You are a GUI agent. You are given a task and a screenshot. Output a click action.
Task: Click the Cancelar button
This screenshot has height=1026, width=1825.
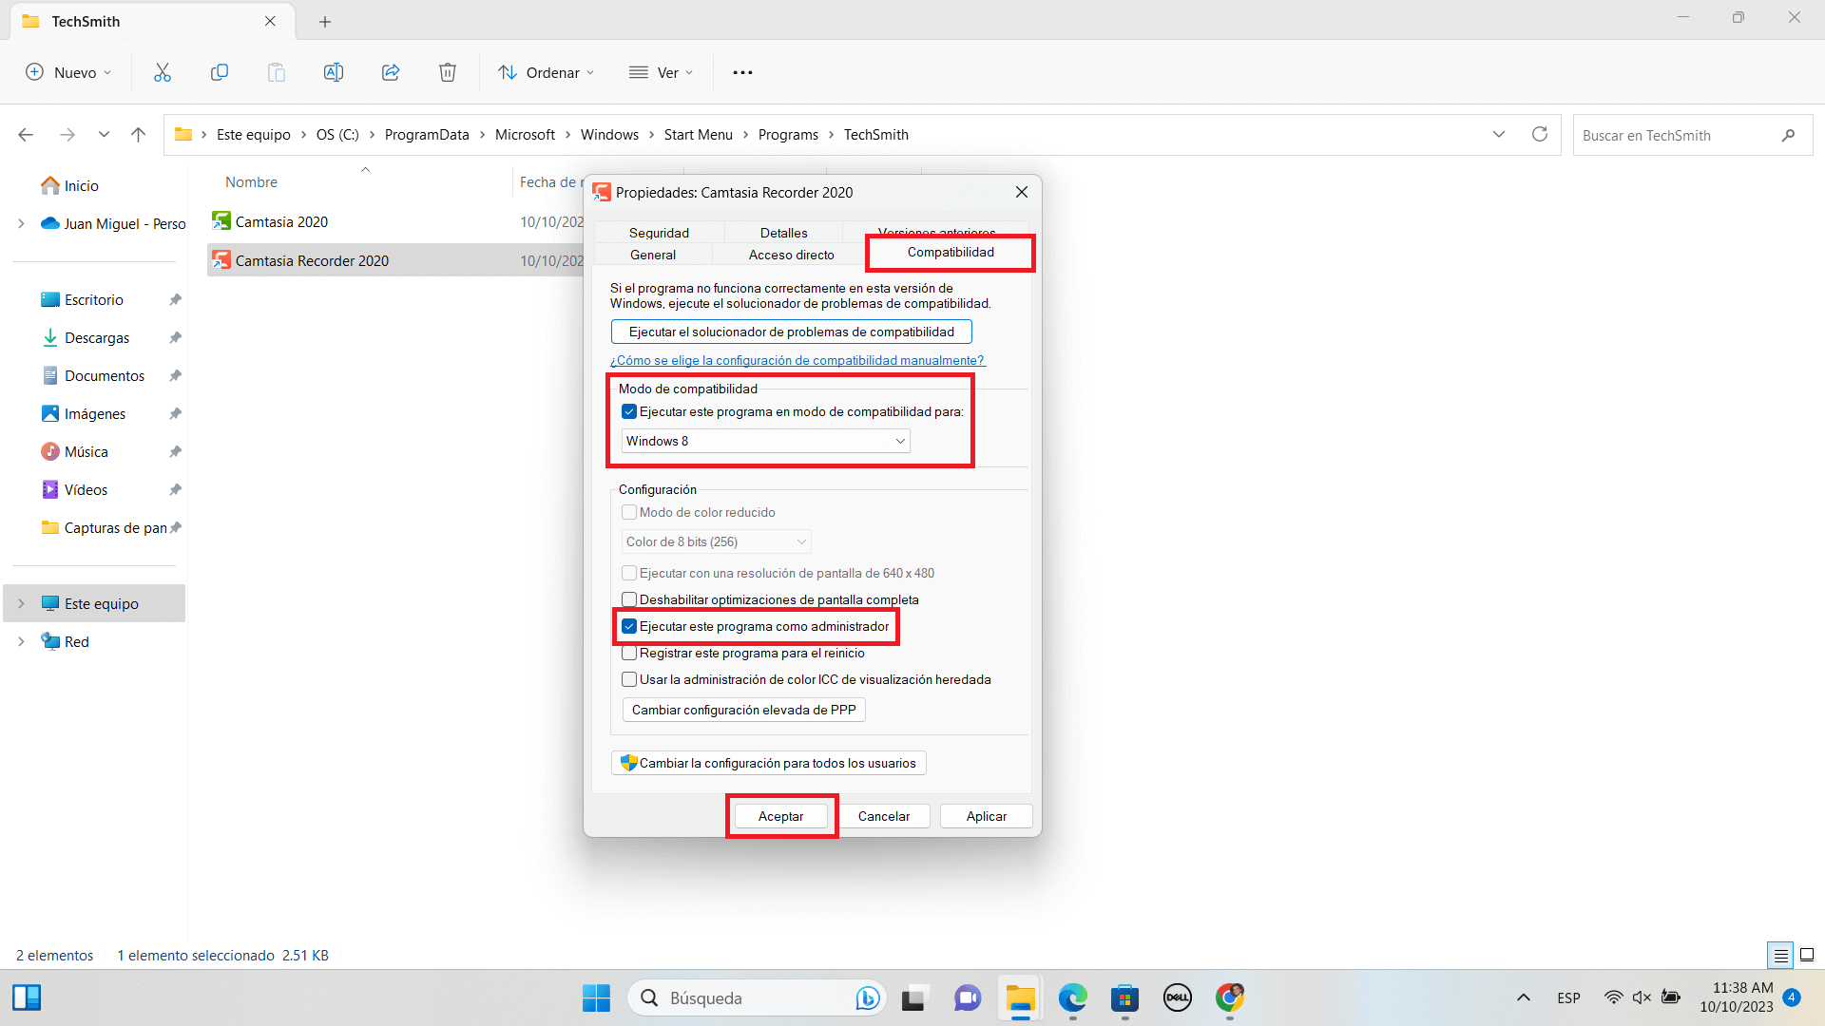tap(884, 816)
